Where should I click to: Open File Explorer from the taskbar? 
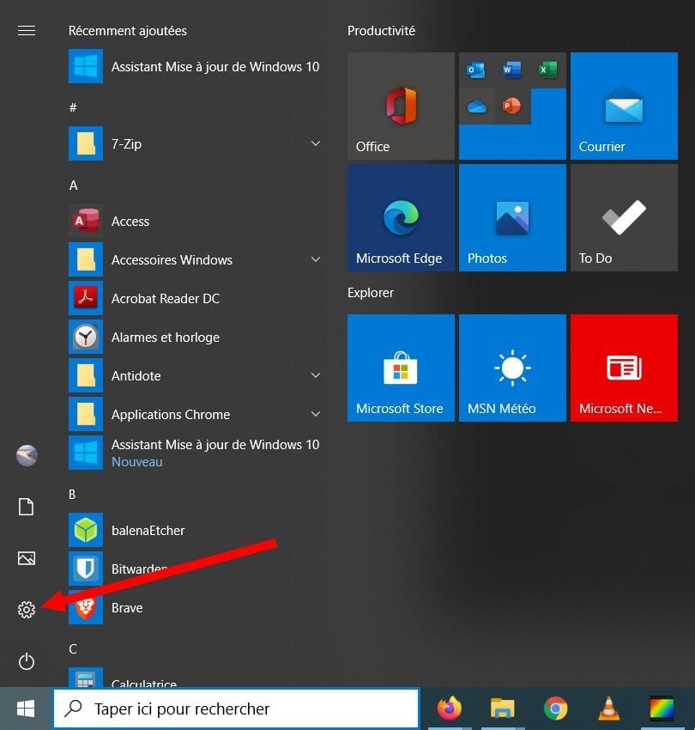(503, 709)
